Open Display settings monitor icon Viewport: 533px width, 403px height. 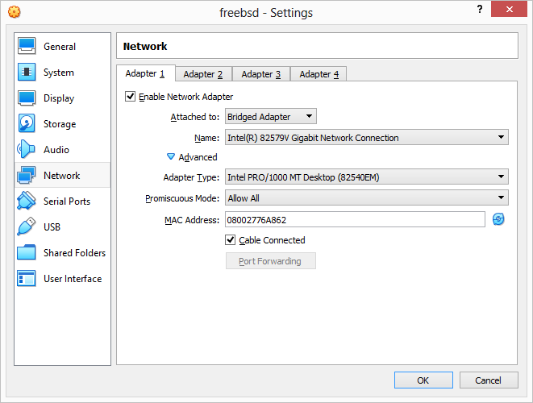point(27,98)
